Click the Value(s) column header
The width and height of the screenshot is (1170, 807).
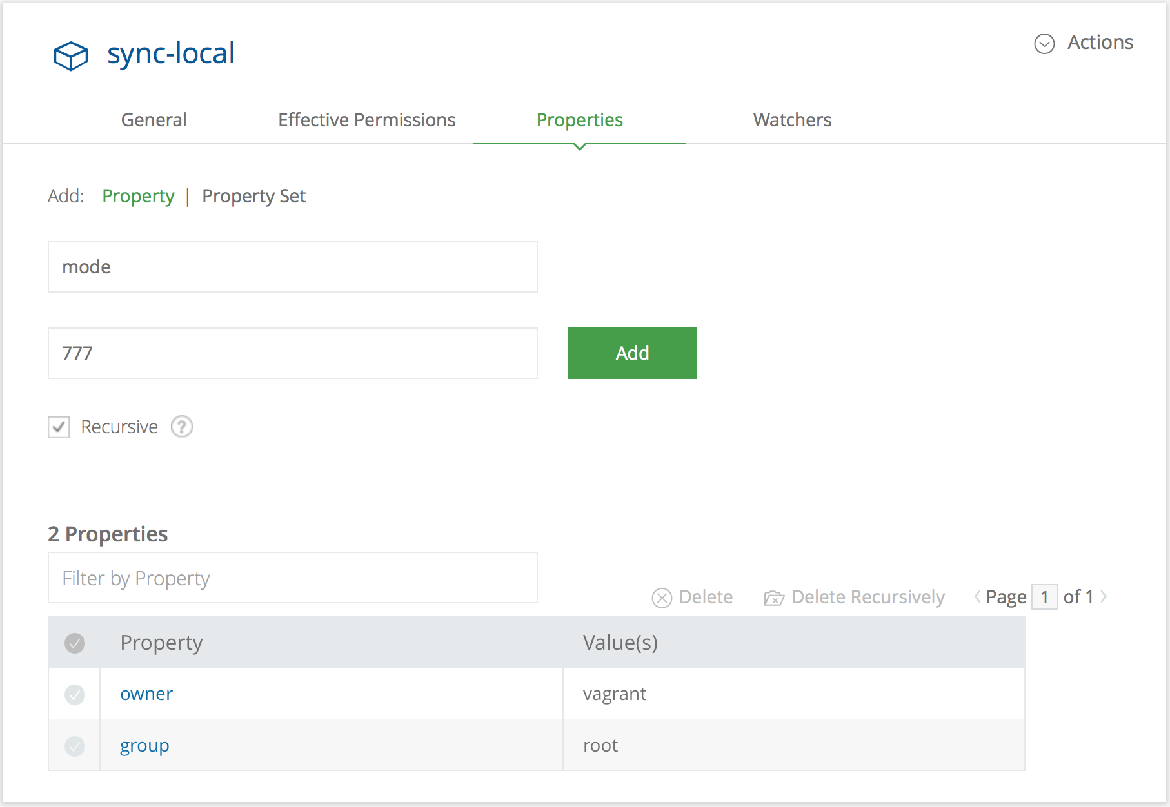(x=620, y=643)
